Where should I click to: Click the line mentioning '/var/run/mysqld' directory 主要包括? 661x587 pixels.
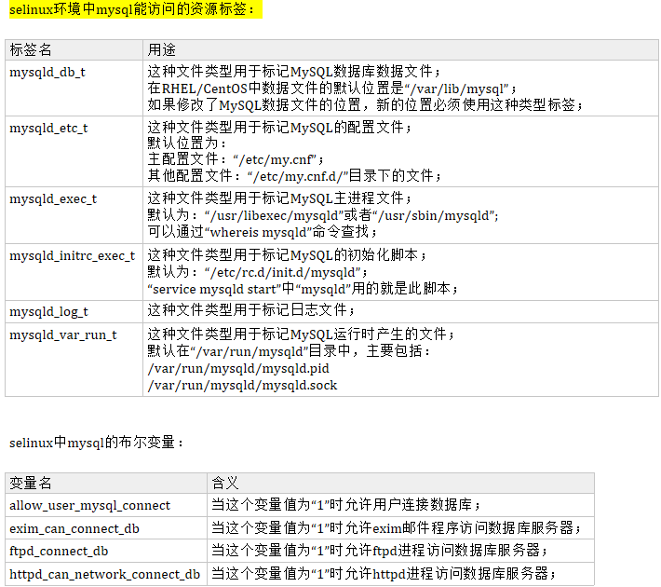pyautogui.click(x=290, y=351)
